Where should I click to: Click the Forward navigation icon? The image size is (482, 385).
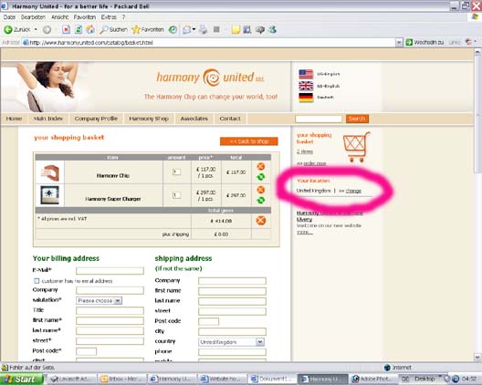click(47, 29)
